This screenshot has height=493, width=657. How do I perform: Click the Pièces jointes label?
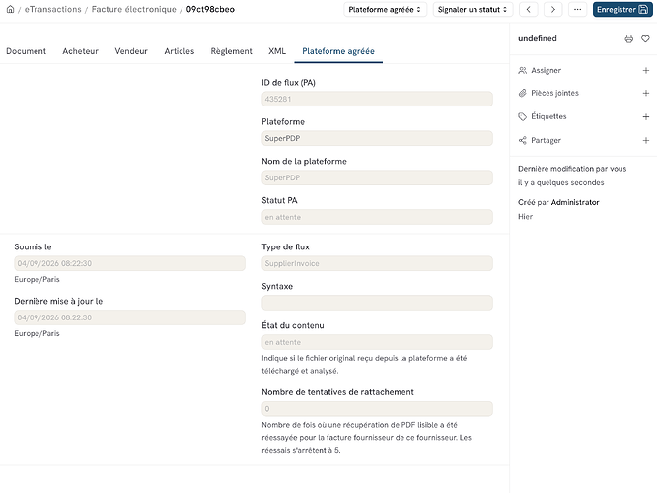(554, 93)
